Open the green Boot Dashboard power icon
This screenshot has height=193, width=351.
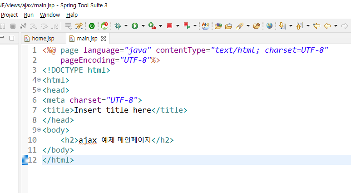92,26
